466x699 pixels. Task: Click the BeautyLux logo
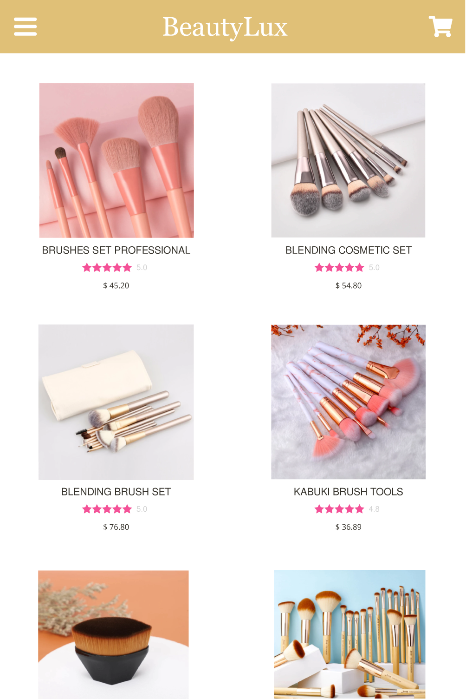(x=225, y=27)
